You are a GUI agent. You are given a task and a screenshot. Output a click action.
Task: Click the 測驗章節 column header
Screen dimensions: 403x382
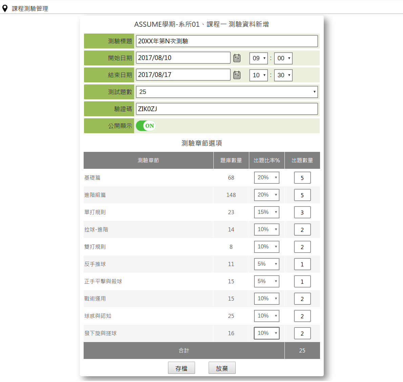(148, 160)
